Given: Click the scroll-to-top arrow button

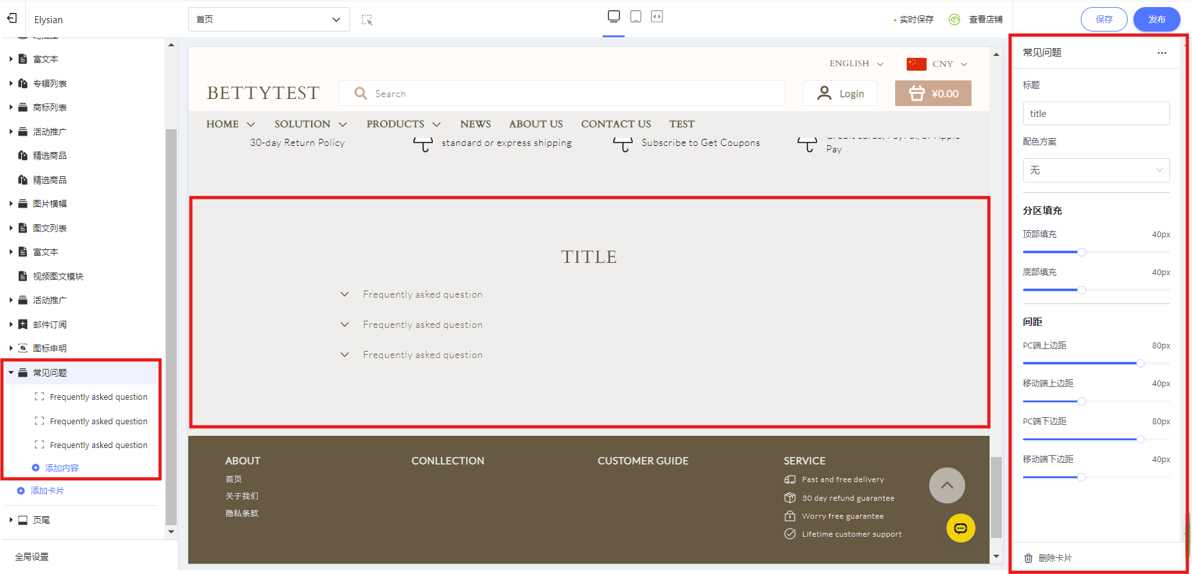Looking at the screenshot, I should (x=947, y=485).
